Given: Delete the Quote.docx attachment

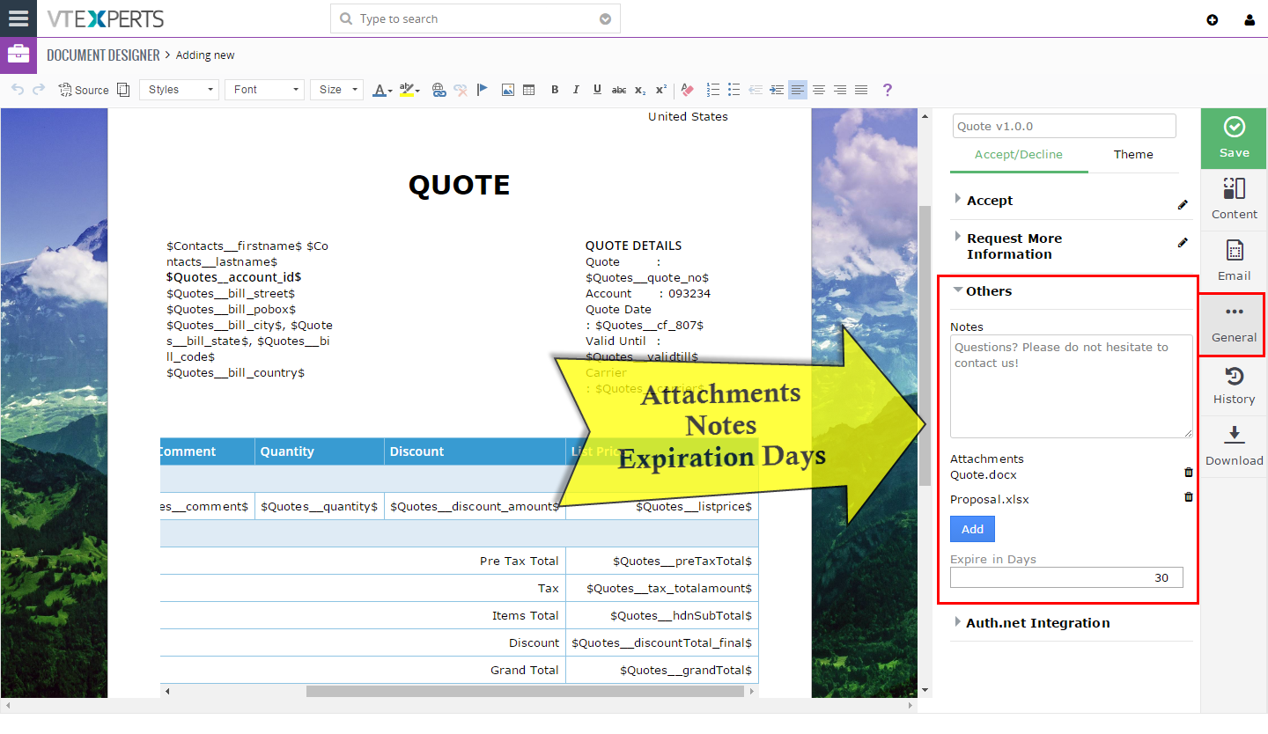Looking at the screenshot, I should (x=1188, y=473).
